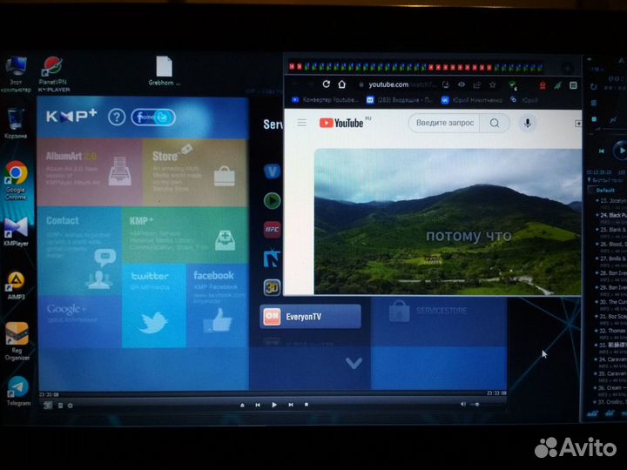Go to browser home page

coord(342,84)
